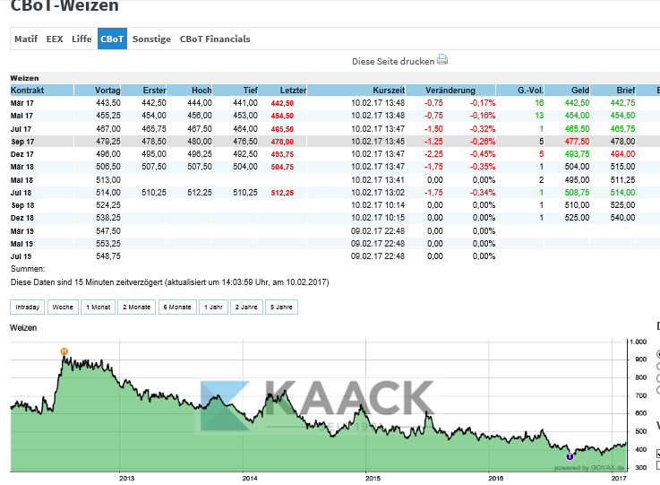Click the Kontrakt column header
660x485 pixels.
(28, 91)
